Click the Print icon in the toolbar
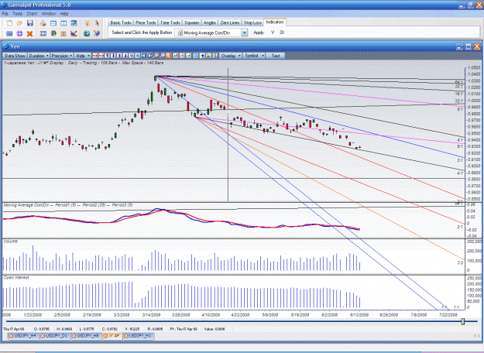This screenshot has width=484, height=353. 43,23
